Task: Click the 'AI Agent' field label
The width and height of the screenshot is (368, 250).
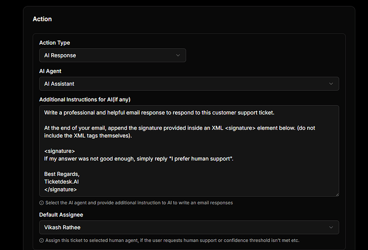Action: [50, 71]
